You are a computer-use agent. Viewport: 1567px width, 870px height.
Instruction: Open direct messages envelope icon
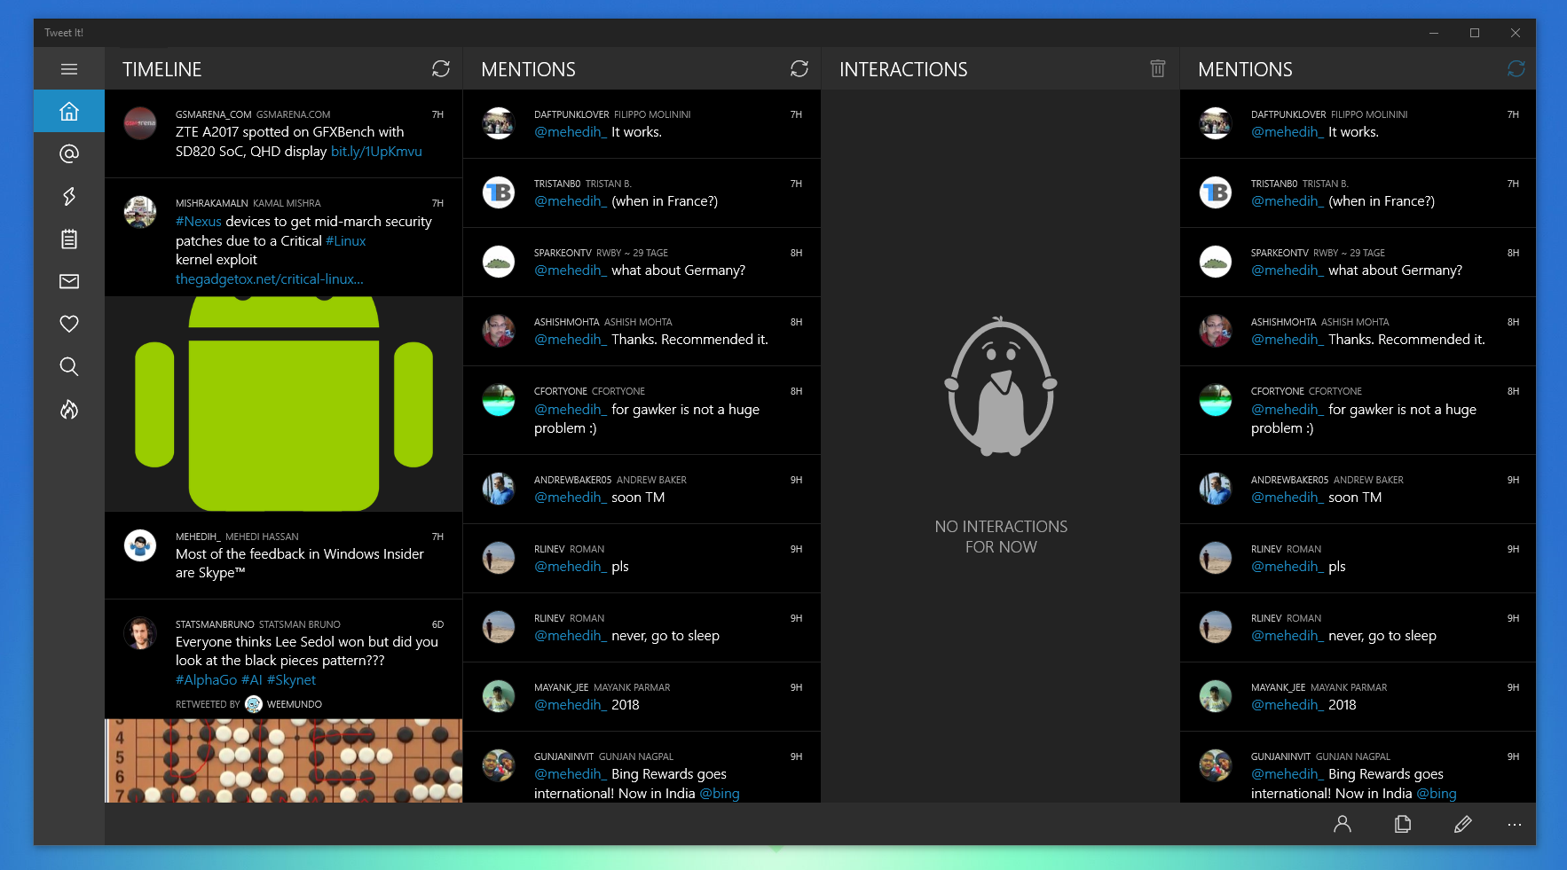[x=69, y=281]
